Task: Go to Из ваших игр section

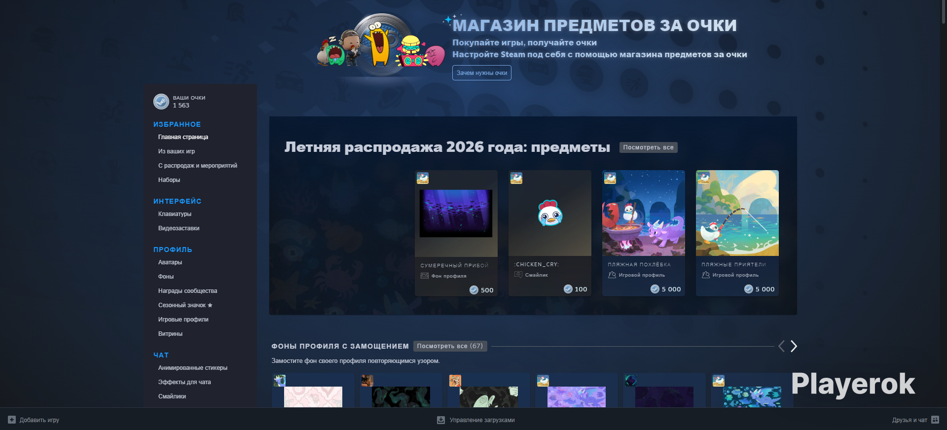Action: tap(177, 151)
